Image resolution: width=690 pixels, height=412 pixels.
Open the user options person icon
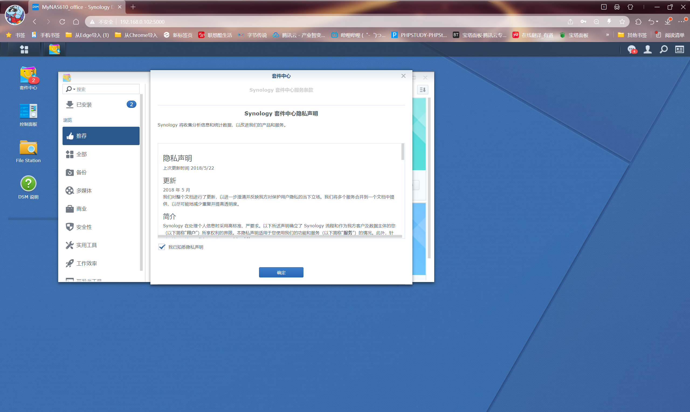[x=648, y=49]
